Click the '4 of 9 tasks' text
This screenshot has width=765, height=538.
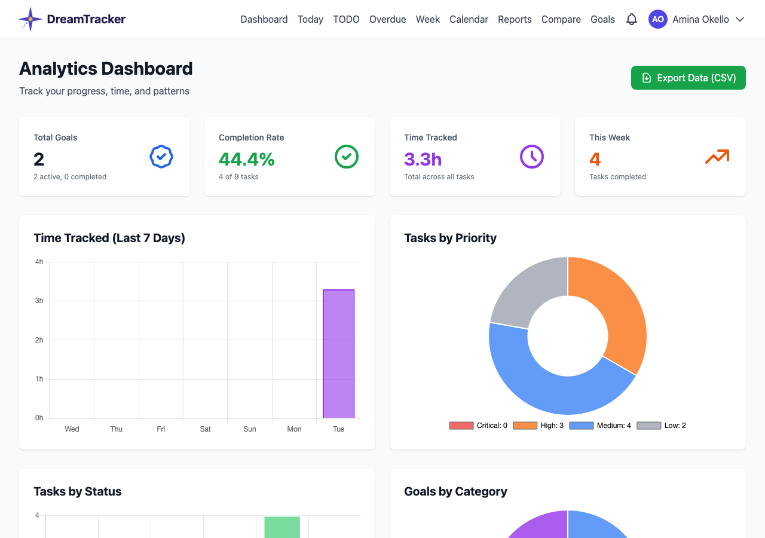[239, 177]
